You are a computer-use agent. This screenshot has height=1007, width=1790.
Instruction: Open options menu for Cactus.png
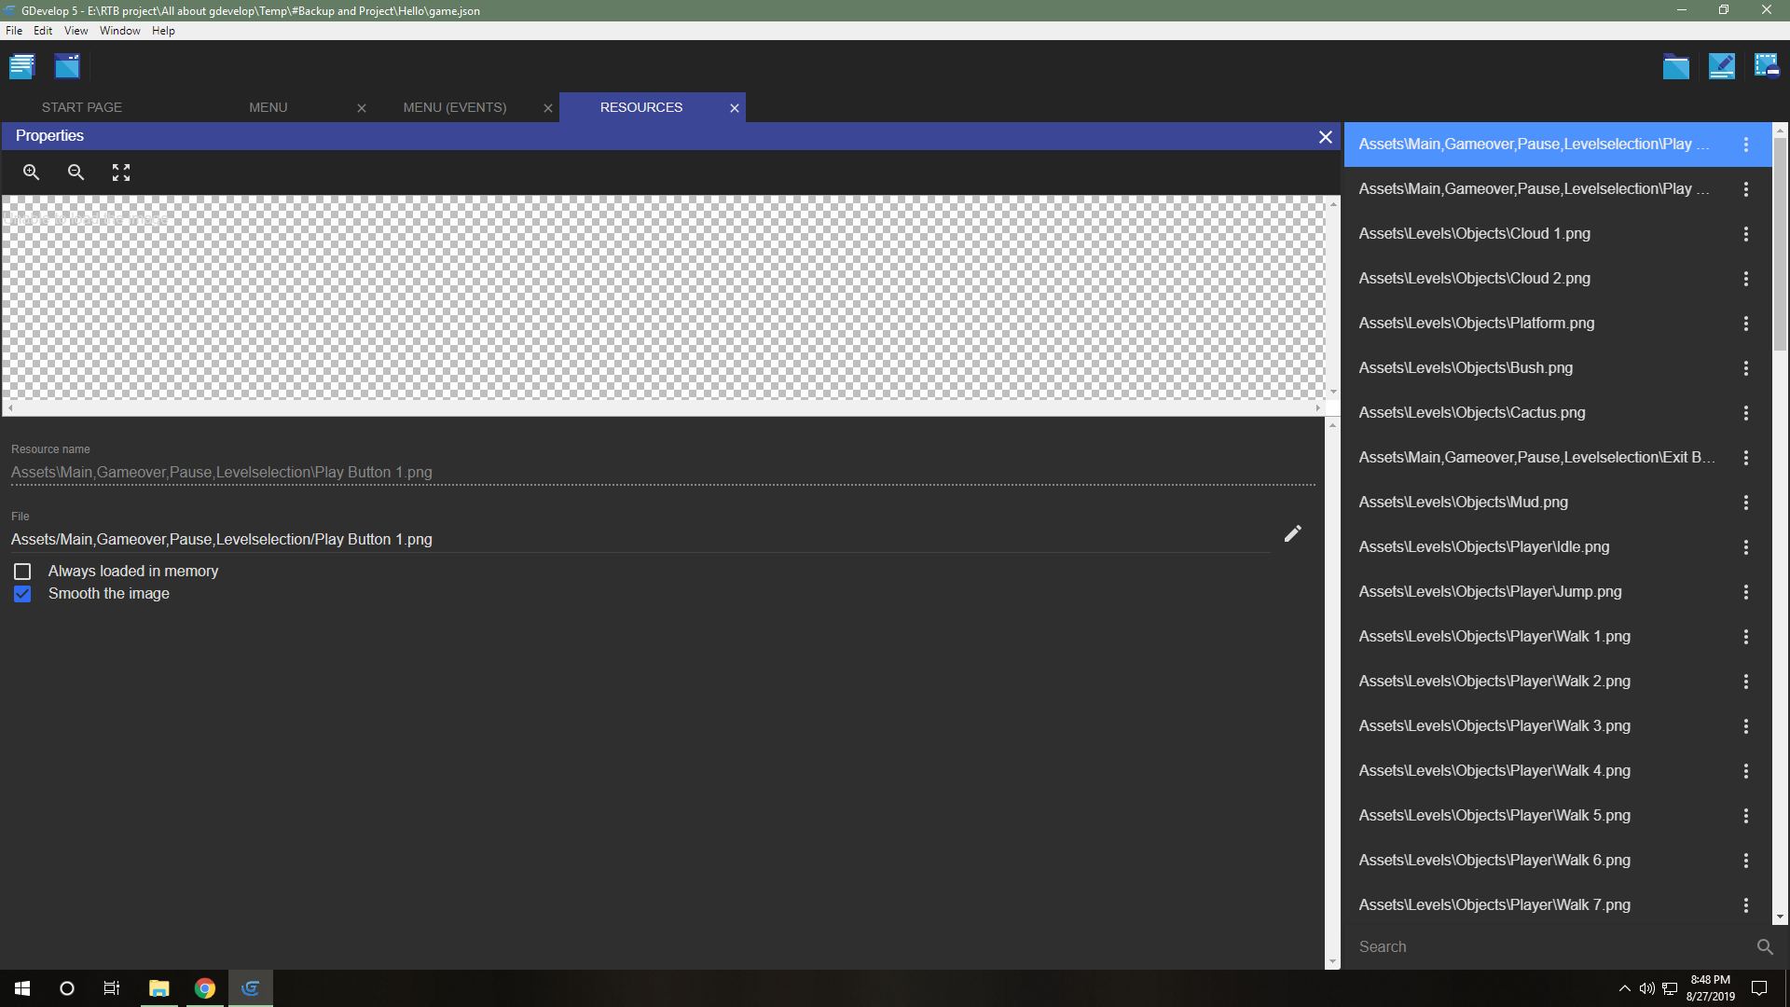coord(1746,413)
